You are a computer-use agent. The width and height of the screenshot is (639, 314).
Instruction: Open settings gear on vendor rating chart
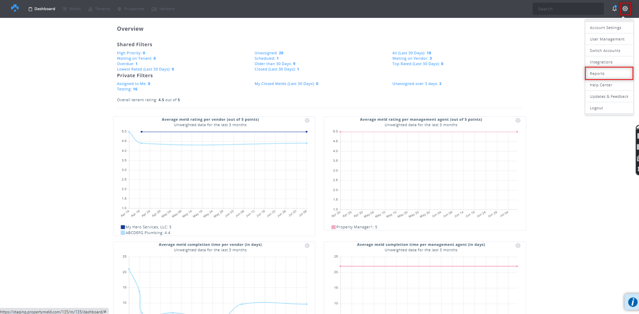click(307, 120)
